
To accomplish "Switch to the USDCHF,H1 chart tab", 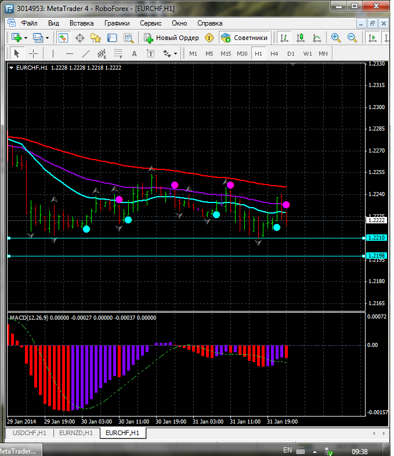I will (x=29, y=433).
